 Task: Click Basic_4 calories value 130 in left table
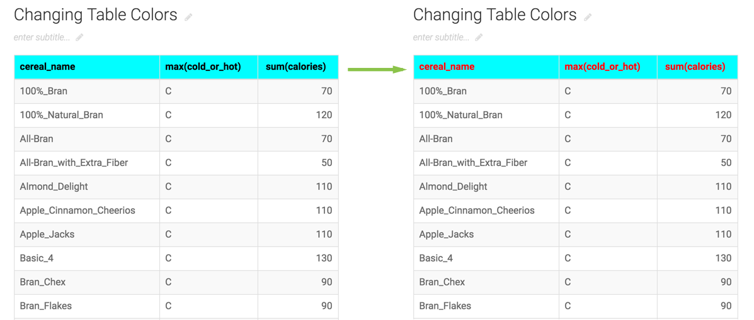324,258
